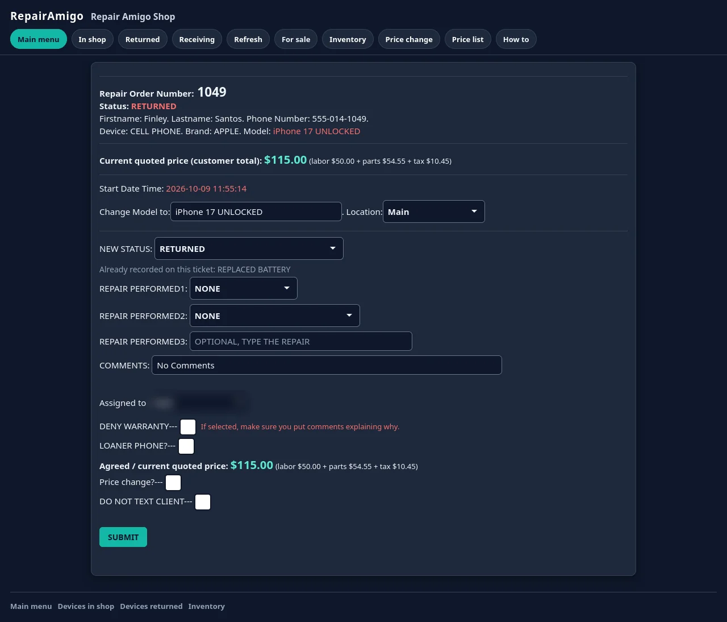
Task: Click the COMMENTS input field
Action: 327,365
